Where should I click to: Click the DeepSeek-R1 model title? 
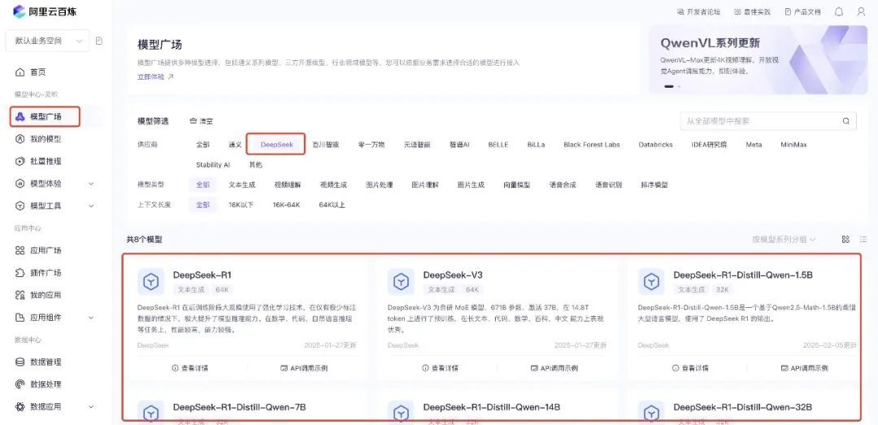click(x=202, y=275)
